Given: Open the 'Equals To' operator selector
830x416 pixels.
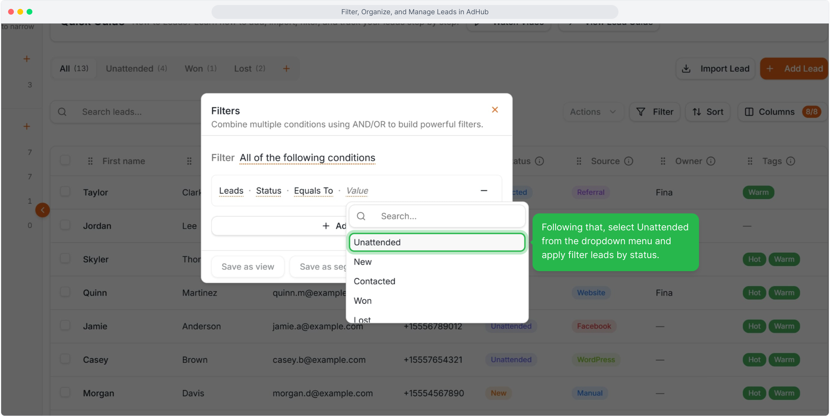Looking at the screenshot, I should pyautogui.click(x=313, y=191).
